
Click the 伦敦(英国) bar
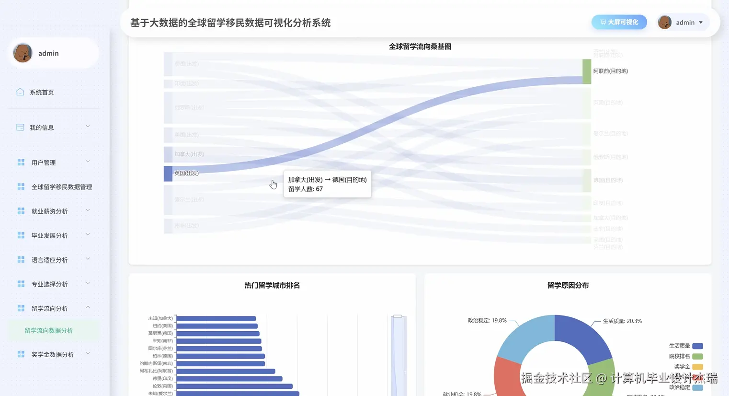(x=235, y=386)
